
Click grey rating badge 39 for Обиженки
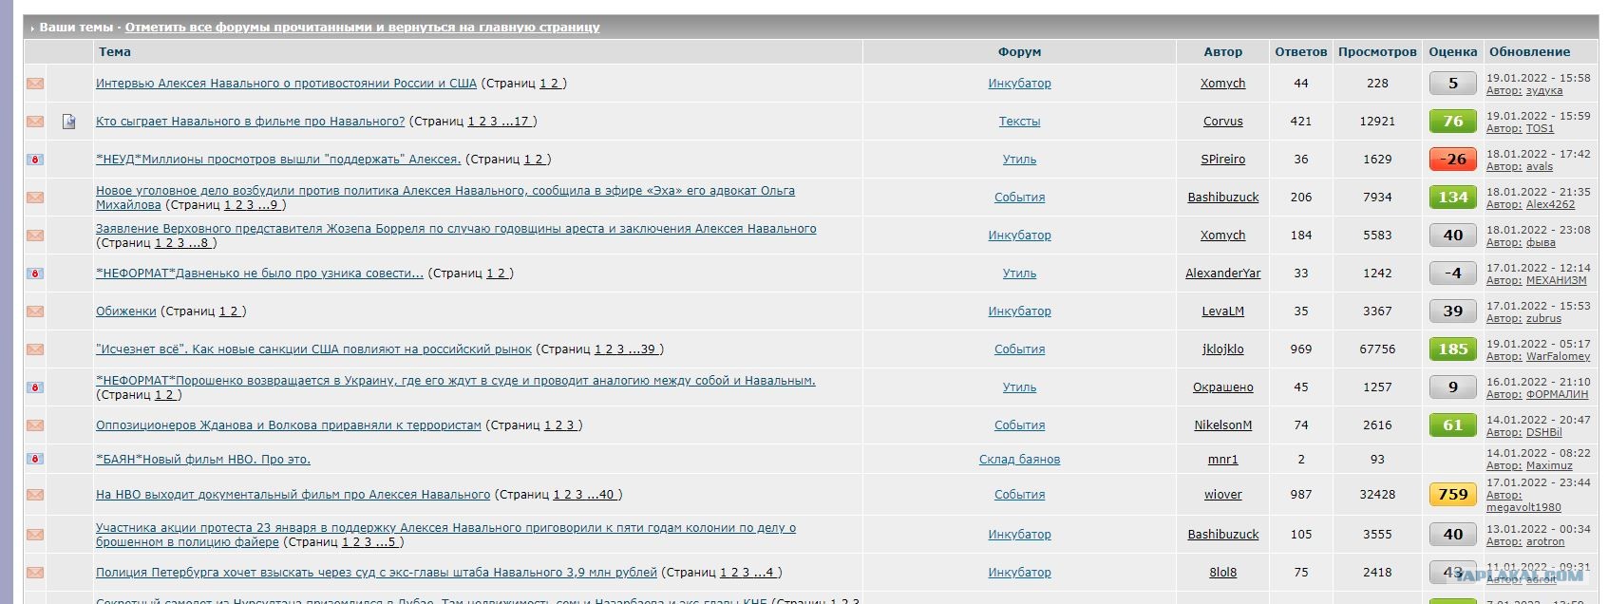[x=1453, y=311]
